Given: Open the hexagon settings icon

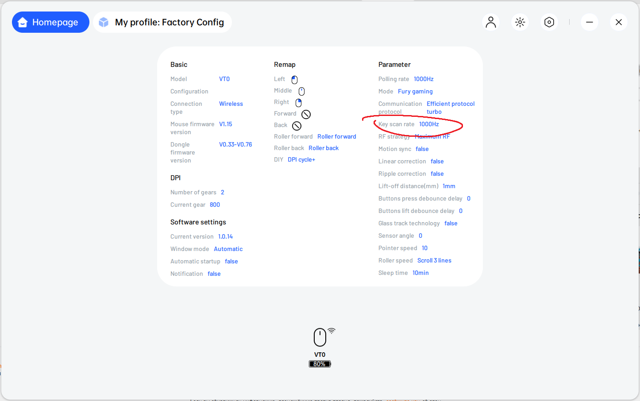Looking at the screenshot, I should [x=549, y=22].
